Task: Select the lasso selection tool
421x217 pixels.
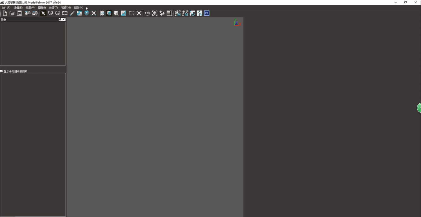Action: pyautogui.click(x=50, y=13)
